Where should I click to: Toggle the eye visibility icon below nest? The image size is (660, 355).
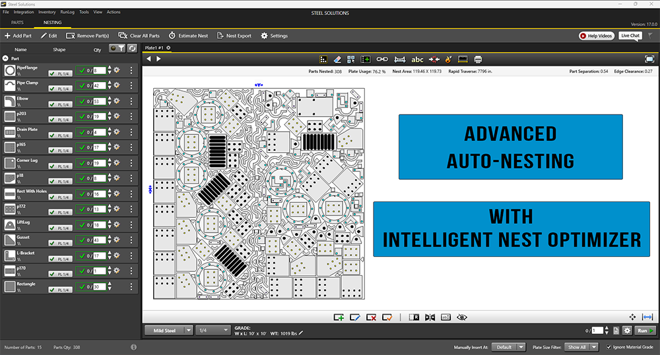tap(461, 317)
